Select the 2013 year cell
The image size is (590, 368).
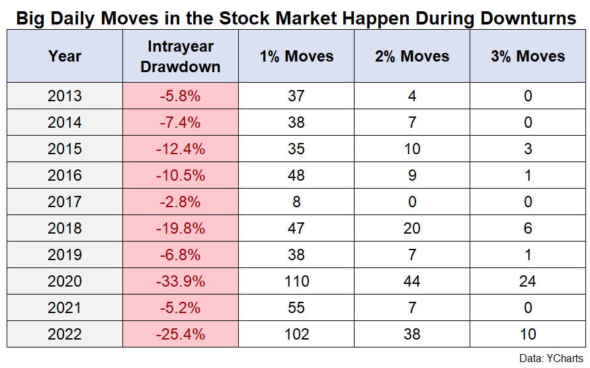click(65, 96)
